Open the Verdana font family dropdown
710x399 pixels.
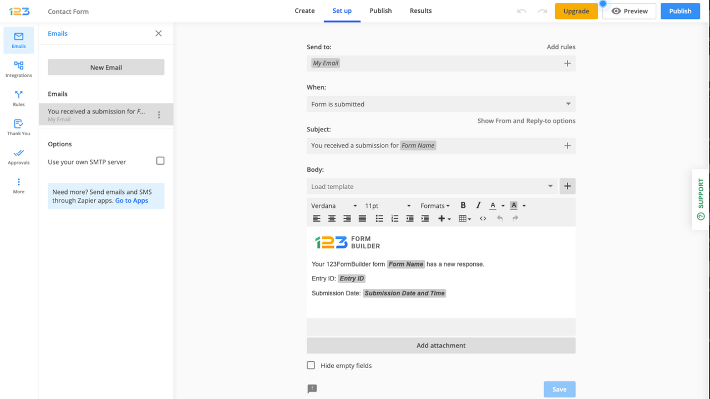coord(334,206)
